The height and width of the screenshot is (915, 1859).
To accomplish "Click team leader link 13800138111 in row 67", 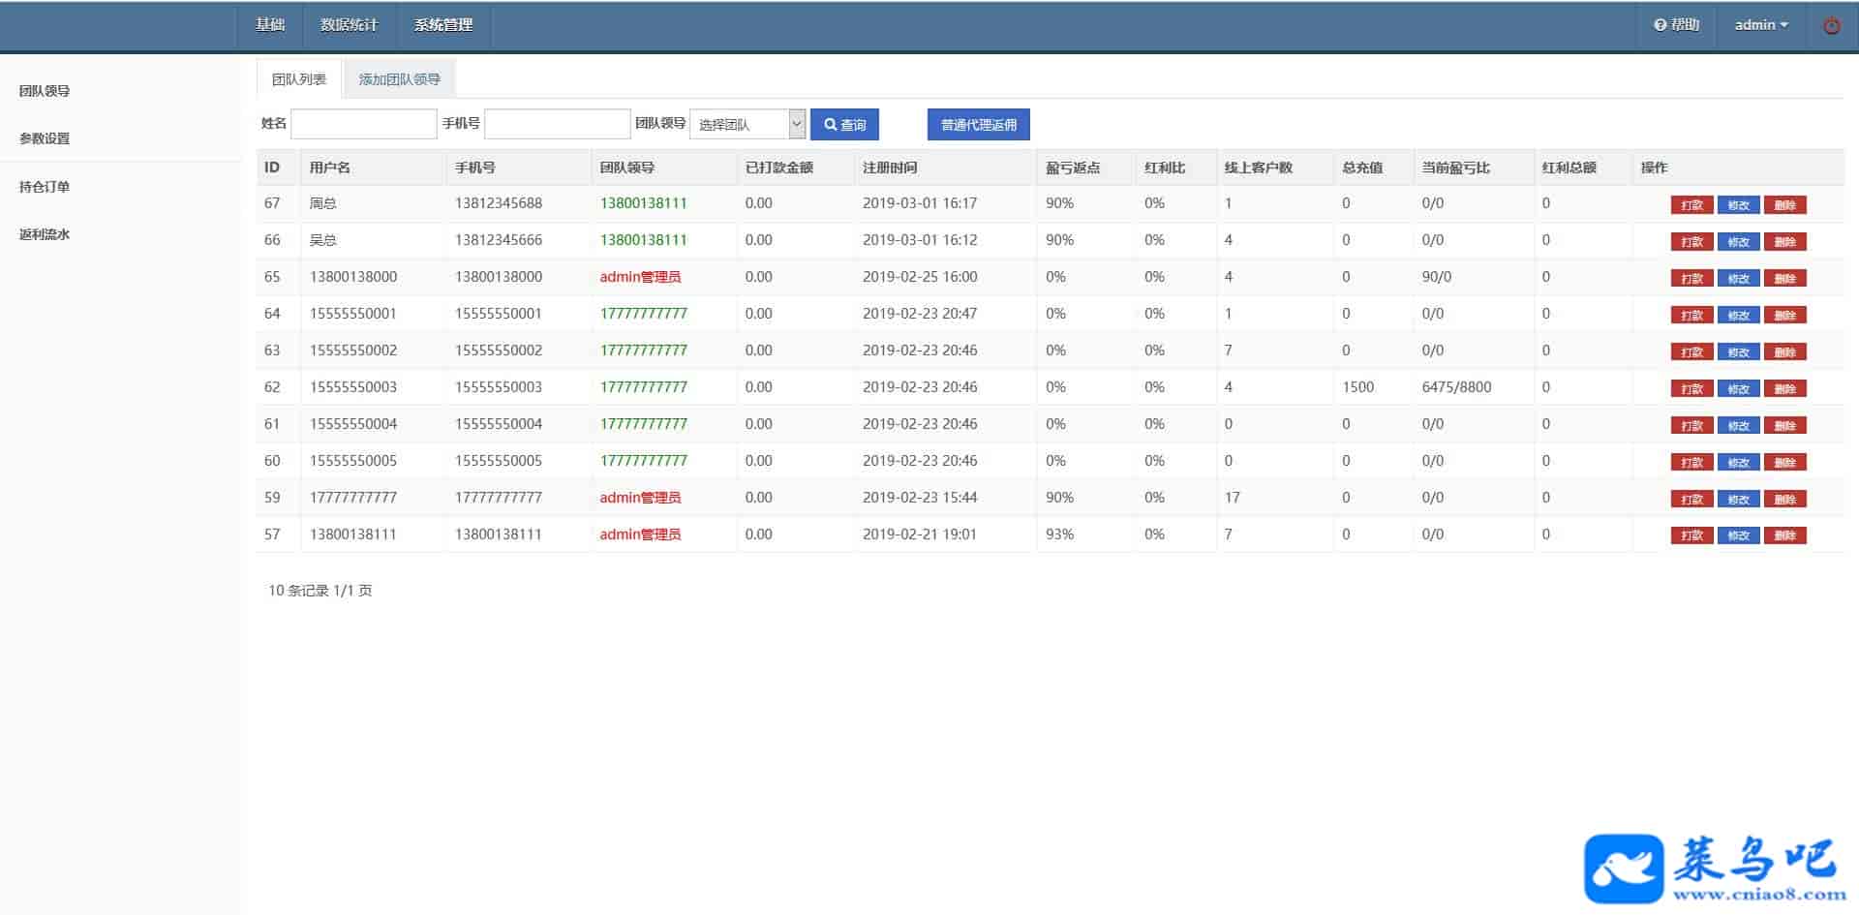I will (x=643, y=203).
